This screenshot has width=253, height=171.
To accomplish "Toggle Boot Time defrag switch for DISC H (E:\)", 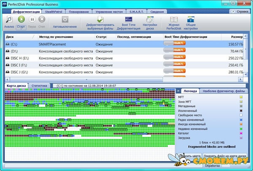I will 175,57.
